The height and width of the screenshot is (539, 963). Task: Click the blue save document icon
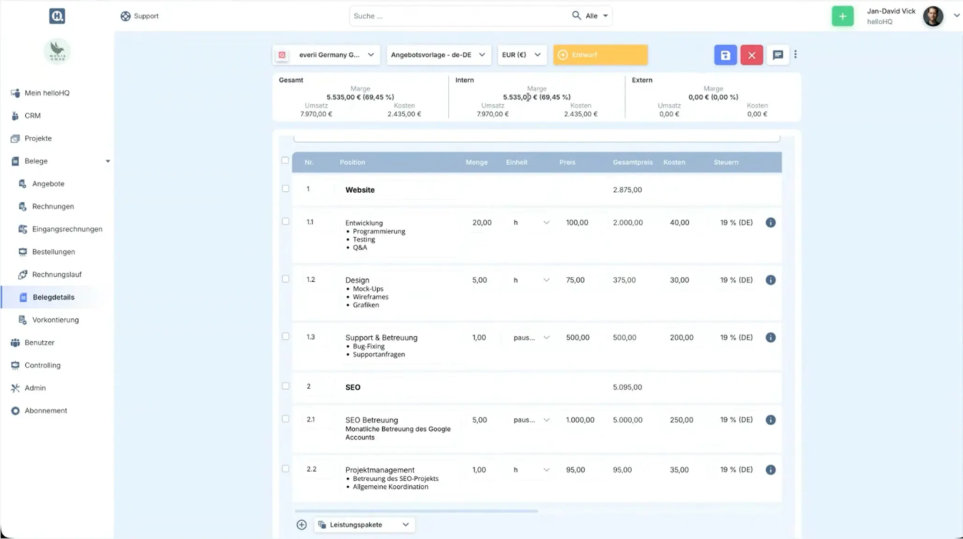725,55
